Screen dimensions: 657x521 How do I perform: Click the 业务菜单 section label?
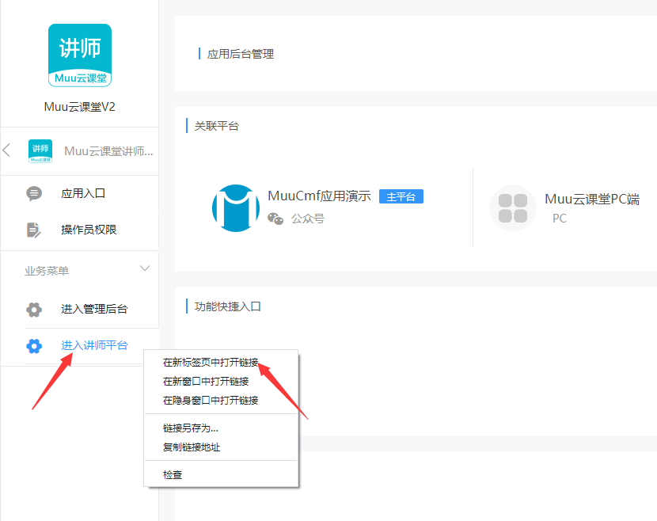tap(47, 271)
